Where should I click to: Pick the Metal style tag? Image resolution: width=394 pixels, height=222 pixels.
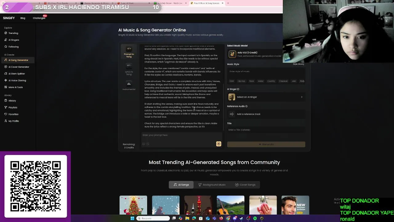pos(261,81)
